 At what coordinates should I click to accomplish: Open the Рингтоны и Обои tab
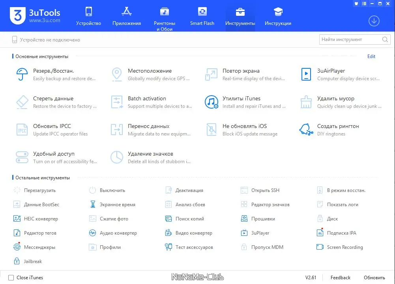165,19
